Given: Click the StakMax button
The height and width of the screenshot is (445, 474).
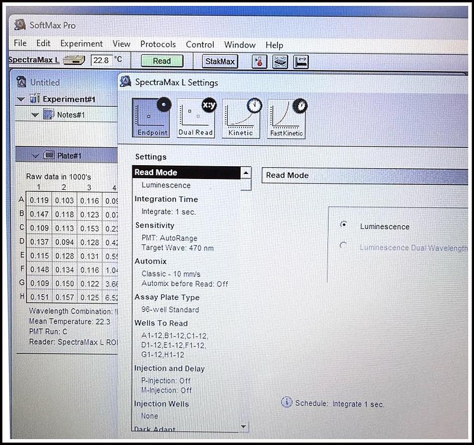Looking at the screenshot, I should click(220, 61).
